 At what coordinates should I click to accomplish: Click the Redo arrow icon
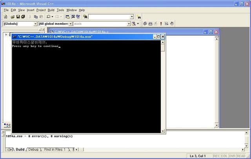(57, 16)
